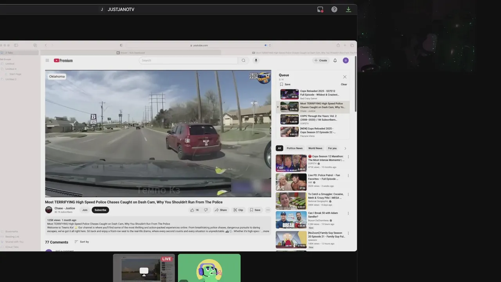Play queue item COPS Through the Years Vol. 2
This screenshot has height=282, width=501.
(312, 119)
